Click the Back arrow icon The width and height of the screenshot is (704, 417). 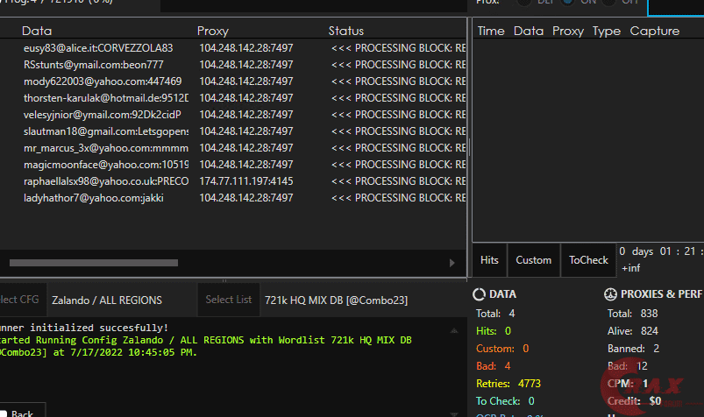[x=4, y=413]
